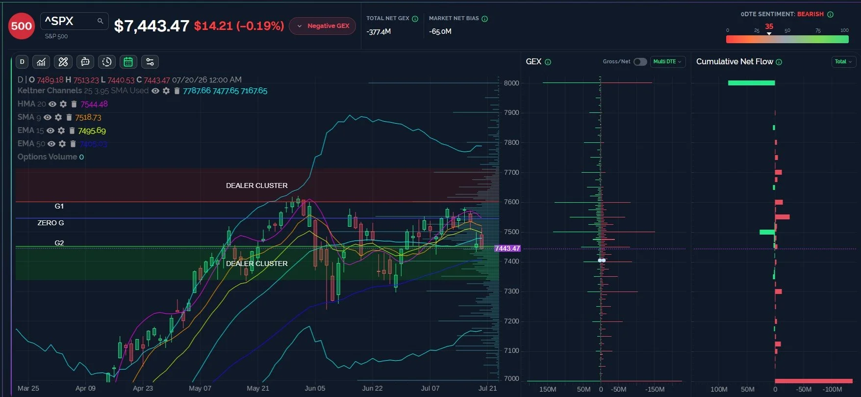Delete the EMA 15 indicator

point(72,131)
